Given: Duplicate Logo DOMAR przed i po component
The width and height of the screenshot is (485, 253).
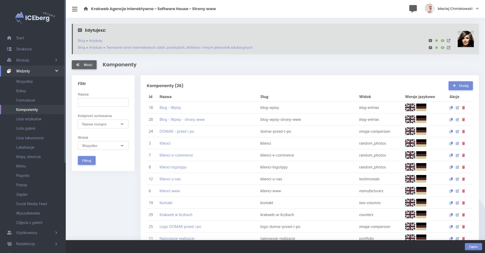Looking at the screenshot, I should pos(451,227).
